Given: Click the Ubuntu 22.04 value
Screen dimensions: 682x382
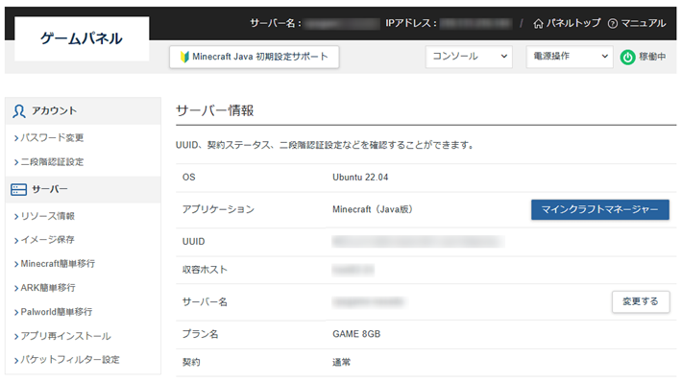Looking at the screenshot, I should click(x=360, y=178).
